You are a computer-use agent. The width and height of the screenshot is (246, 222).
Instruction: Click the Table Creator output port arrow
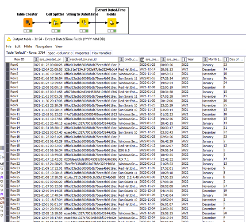click(34, 23)
